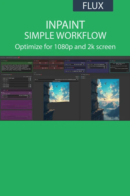130x196 pixels.
Task: Click the pin icon beside FLUX - INPAINT title
Action: [19, 57]
